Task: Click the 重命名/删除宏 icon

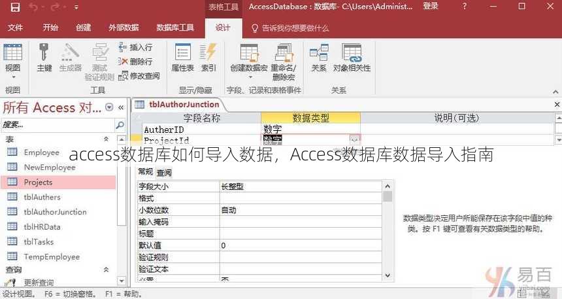Action: 284,53
